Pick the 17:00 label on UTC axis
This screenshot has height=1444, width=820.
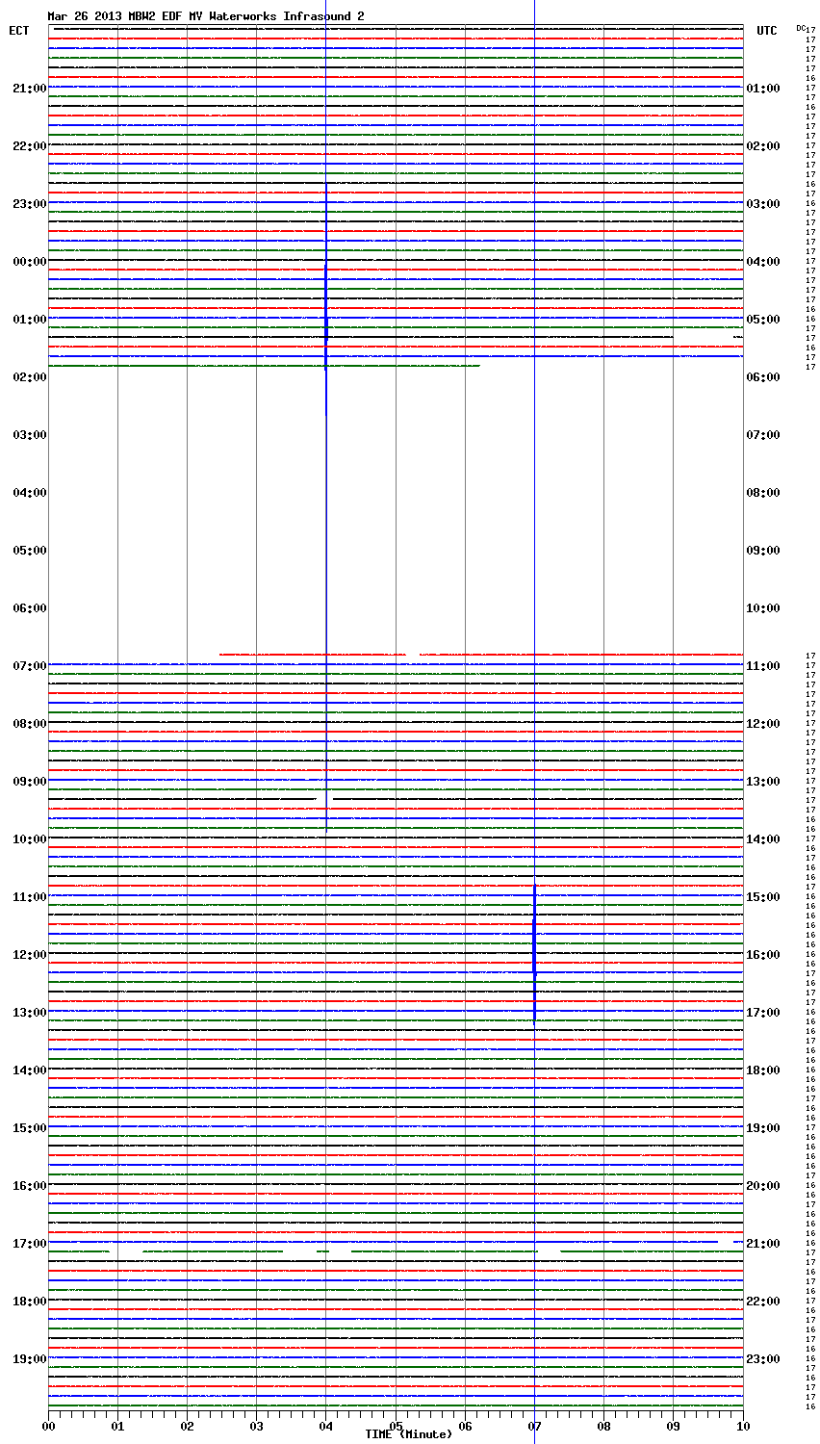763,1013
